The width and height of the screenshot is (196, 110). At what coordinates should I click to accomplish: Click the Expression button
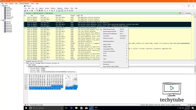click(x=189, y=13)
